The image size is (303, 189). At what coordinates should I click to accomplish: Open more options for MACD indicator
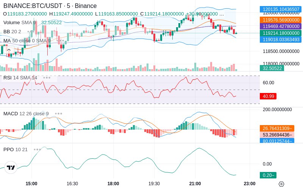pos(59,114)
